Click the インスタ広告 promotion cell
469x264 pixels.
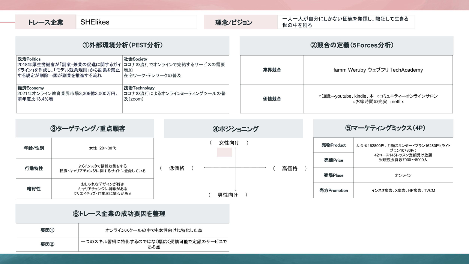tap(403, 190)
